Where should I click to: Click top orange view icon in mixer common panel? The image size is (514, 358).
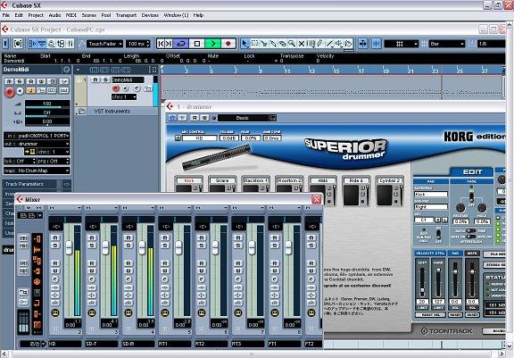37,240
